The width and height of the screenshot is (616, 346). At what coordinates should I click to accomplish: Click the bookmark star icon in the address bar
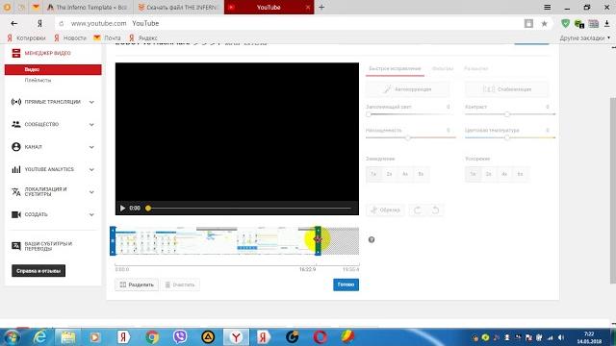pos(544,24)
